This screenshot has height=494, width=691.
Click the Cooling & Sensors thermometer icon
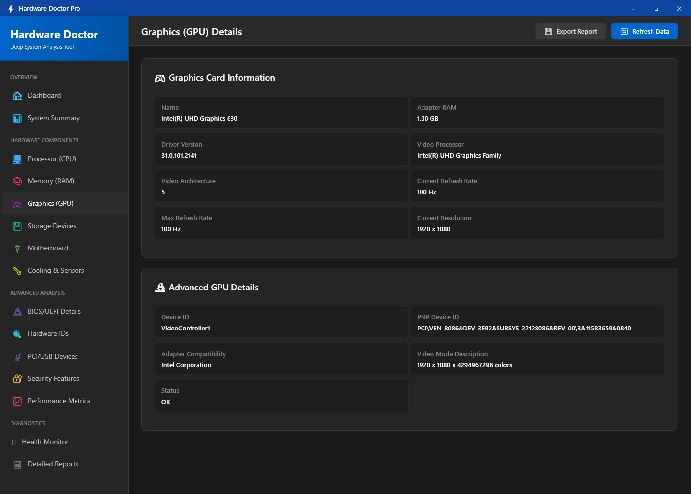click(17, 271)
